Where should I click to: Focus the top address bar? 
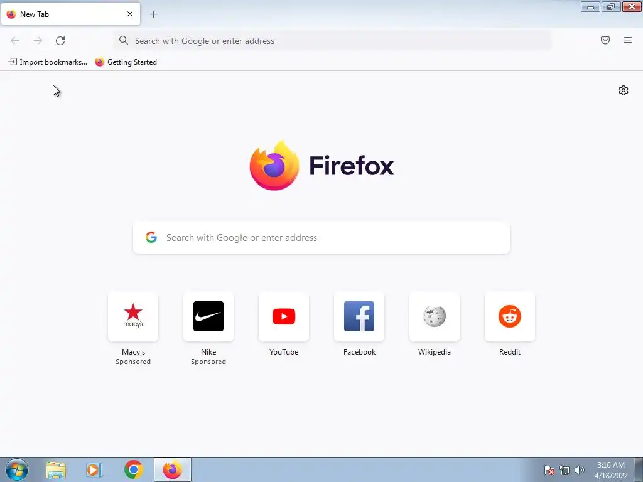[333, 41]
